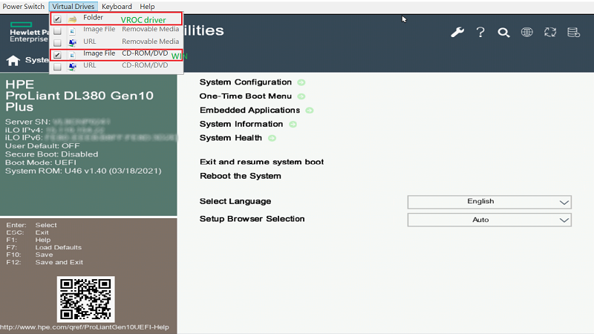Open the Select Language dropdown
Image resolution: width=594 pixels, height=334 pixels.
(x=489, y=202)
